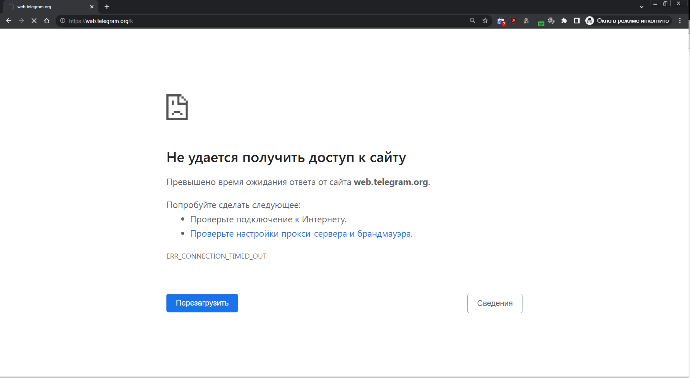Click the forward navigation arrow

pyautogui.click(x=22, y=21)
